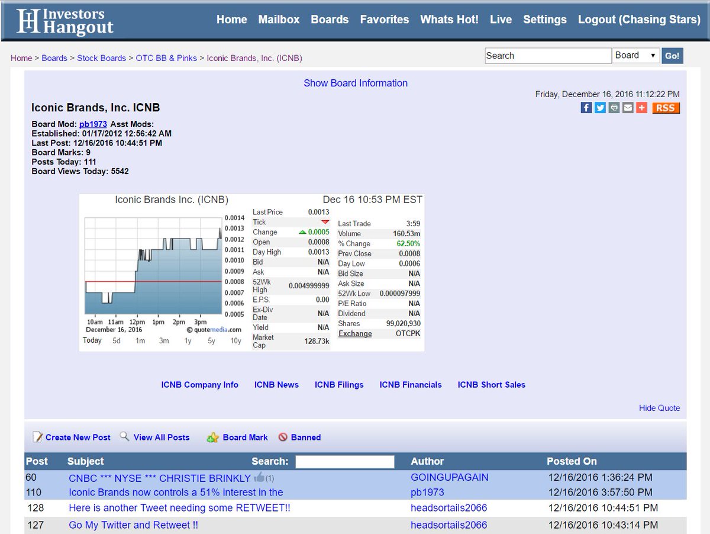Focus the Subject search input field

345,462
